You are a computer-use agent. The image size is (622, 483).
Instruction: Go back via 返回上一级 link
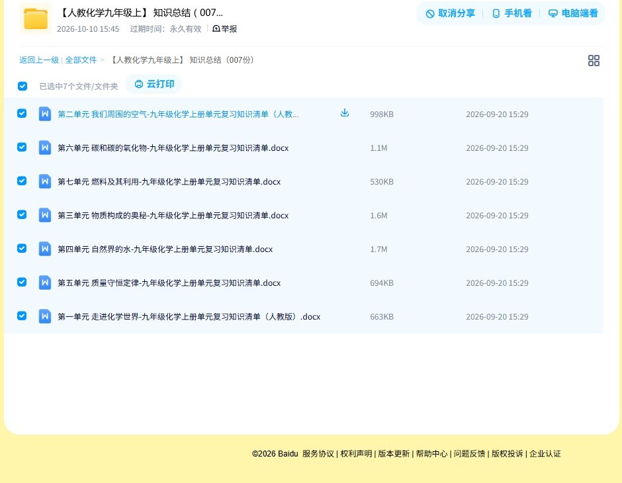(39, 60)
